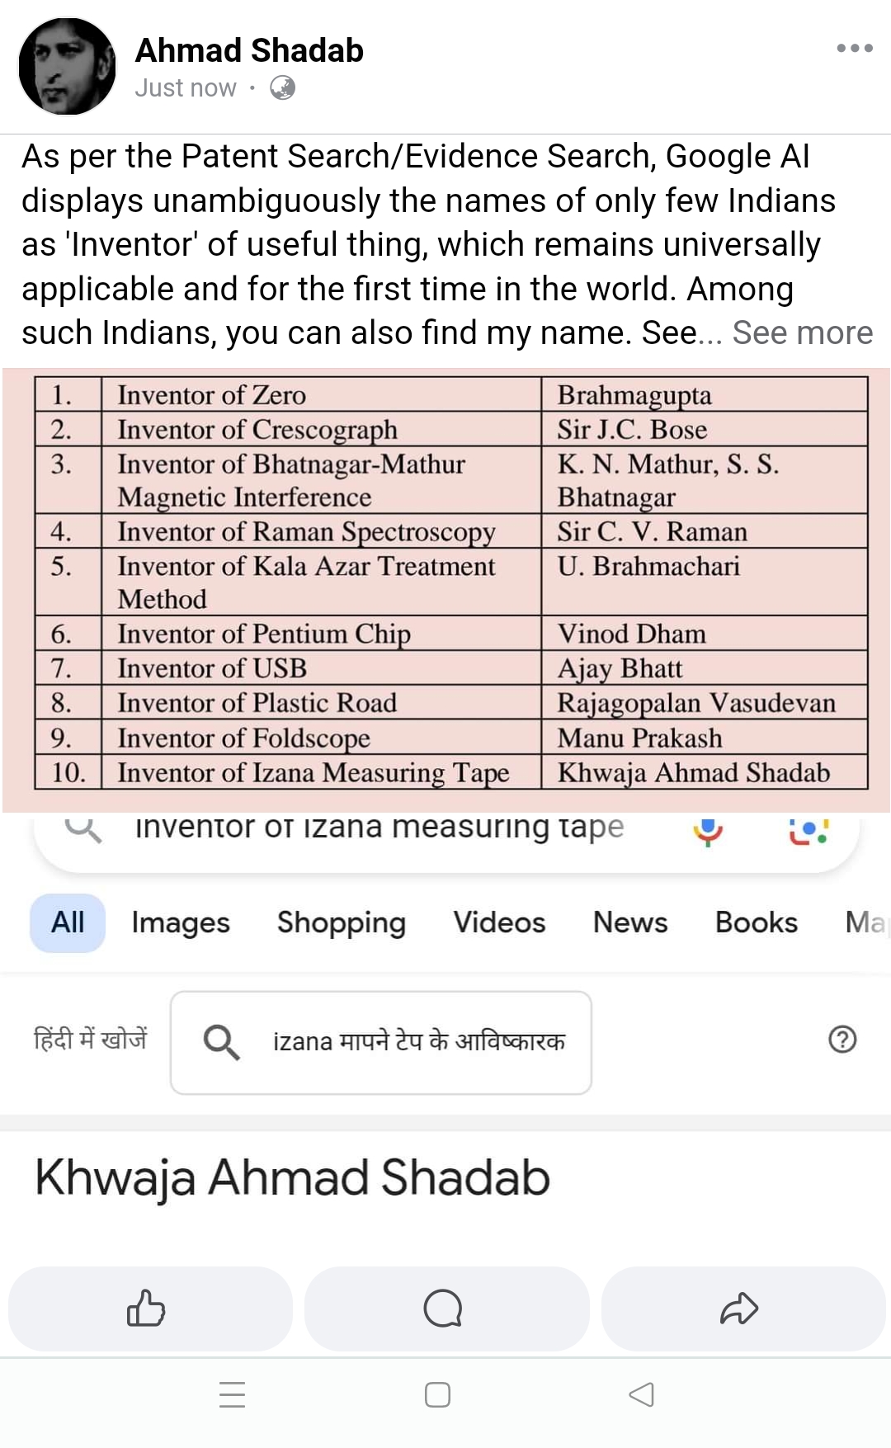
Task: Select the All search tab
Action: (68, 922)
